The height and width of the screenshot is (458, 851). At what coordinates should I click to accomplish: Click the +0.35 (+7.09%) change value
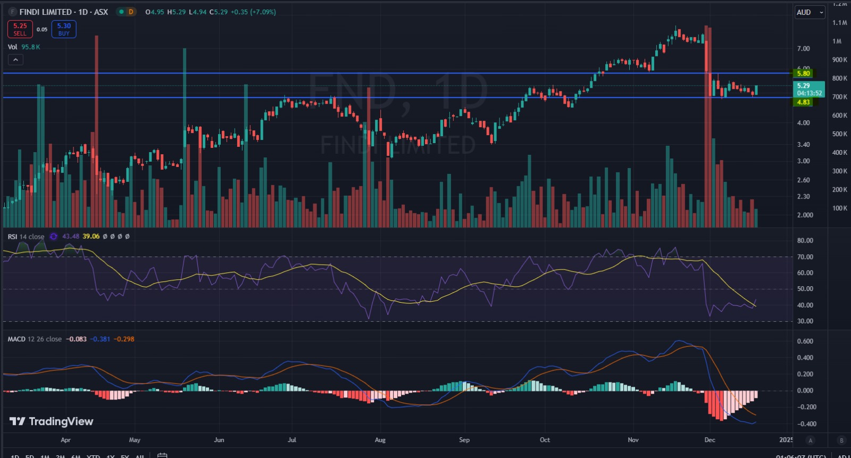[x=253, y=12]
